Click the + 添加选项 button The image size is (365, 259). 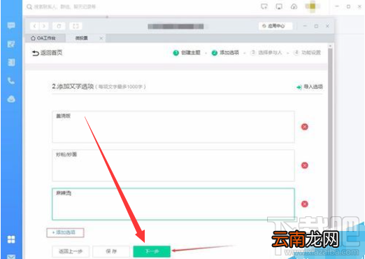point(65,232)
